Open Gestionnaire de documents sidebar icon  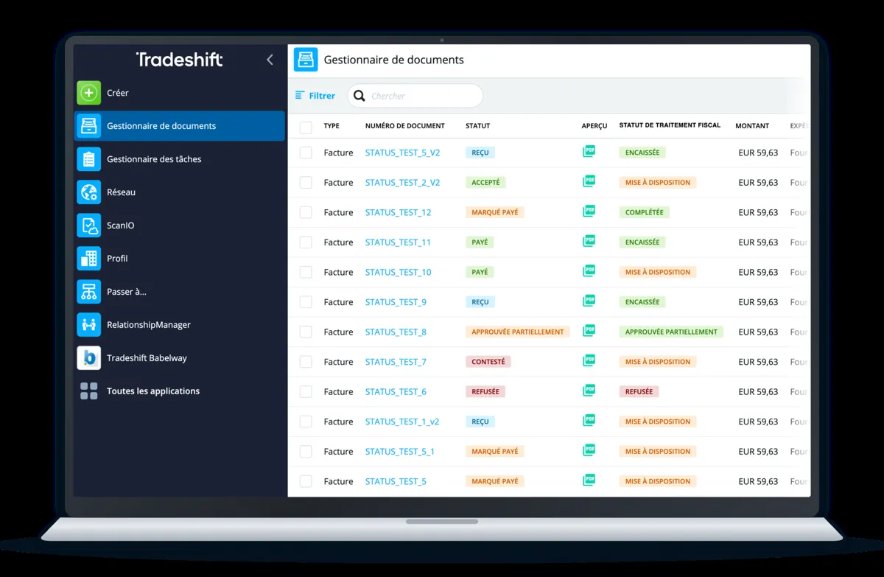click(x=89, y=126)
